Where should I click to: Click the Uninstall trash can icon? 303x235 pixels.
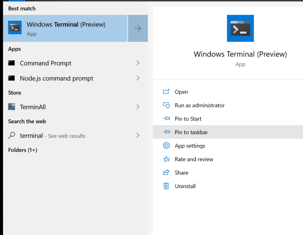[x=166, y=186]
